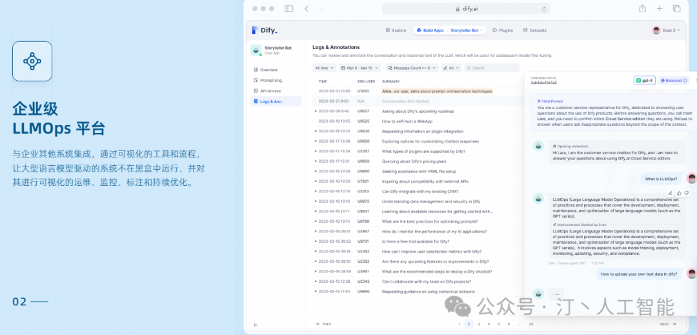Screen dimensions: 697x335
Task: Click the Storyteller Bot app icon in sidebar
Action: pyautogui.click(x=256, y=50)
